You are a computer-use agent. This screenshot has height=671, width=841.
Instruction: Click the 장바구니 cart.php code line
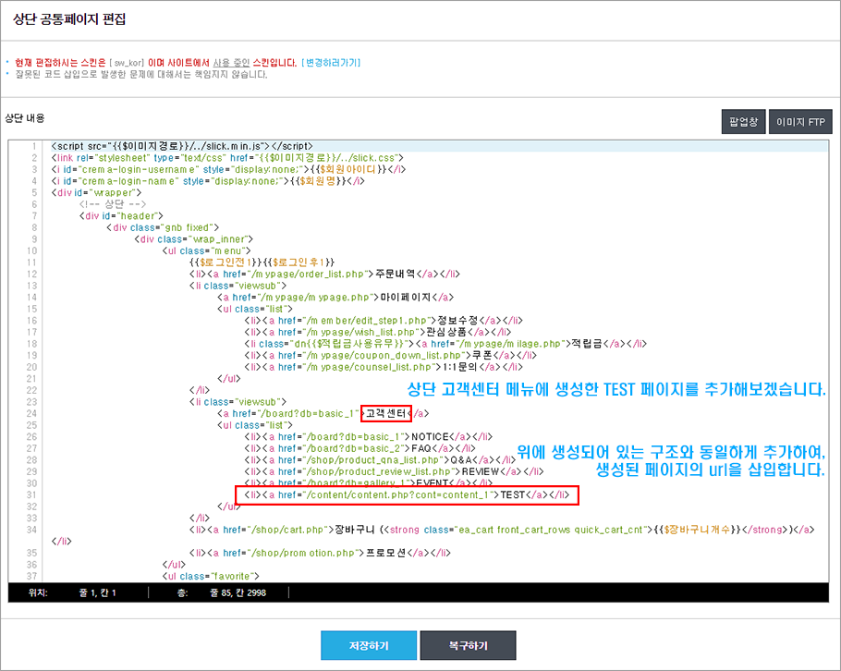pyautogui.click(x=502, y=530)
